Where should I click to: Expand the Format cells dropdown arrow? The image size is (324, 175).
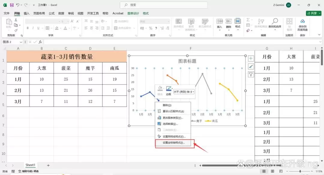tap(238, 30)
